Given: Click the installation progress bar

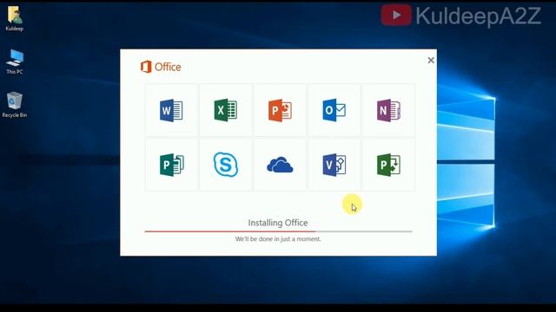Looking at the screenshot, I should [278, 231].
